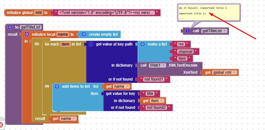265x130 pixels.
Task: Edit the item text string in list
Action: (182, 58)
